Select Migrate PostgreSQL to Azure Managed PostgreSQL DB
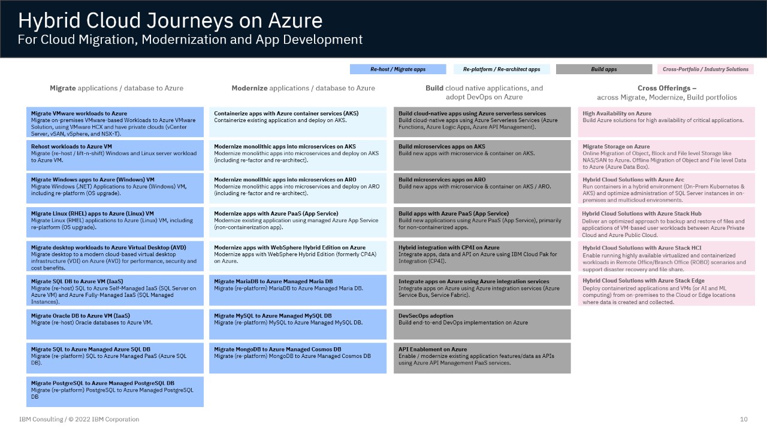The height and width of the screenshot is (431, 767). (115, 391)
